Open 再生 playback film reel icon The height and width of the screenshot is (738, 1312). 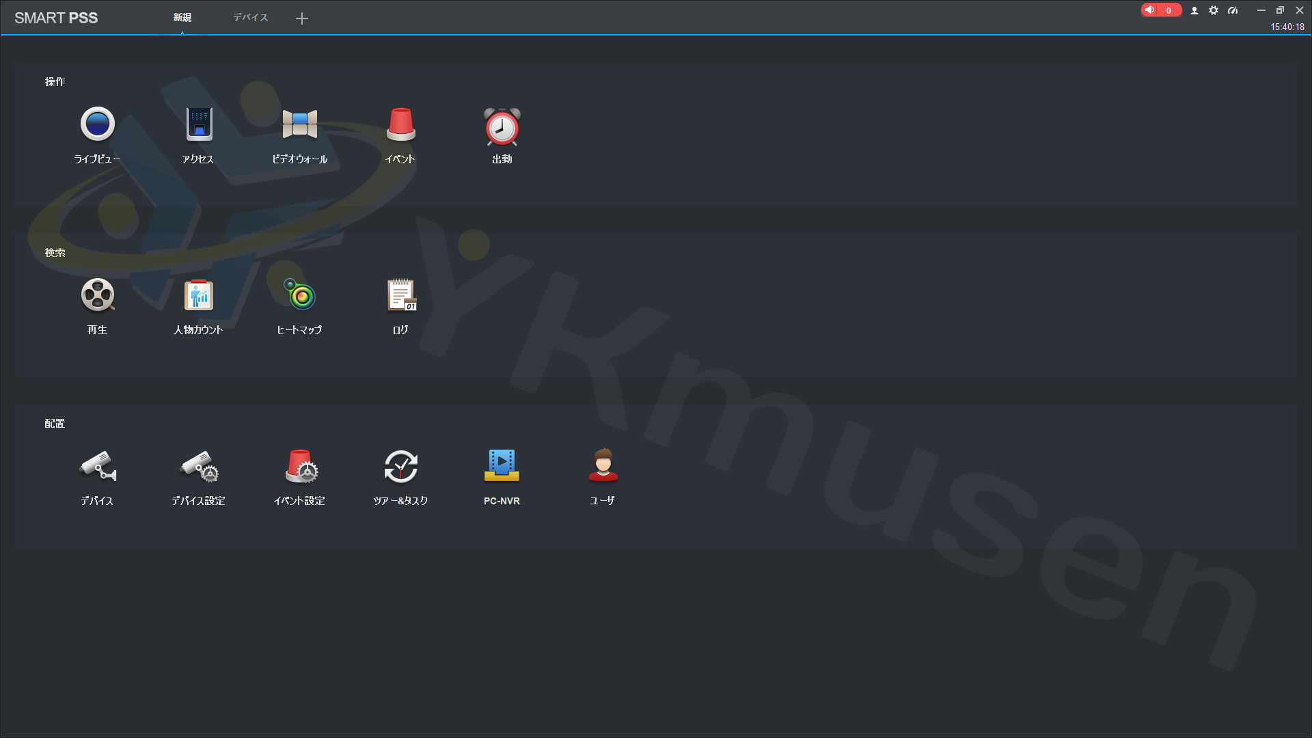pos(97,296)
